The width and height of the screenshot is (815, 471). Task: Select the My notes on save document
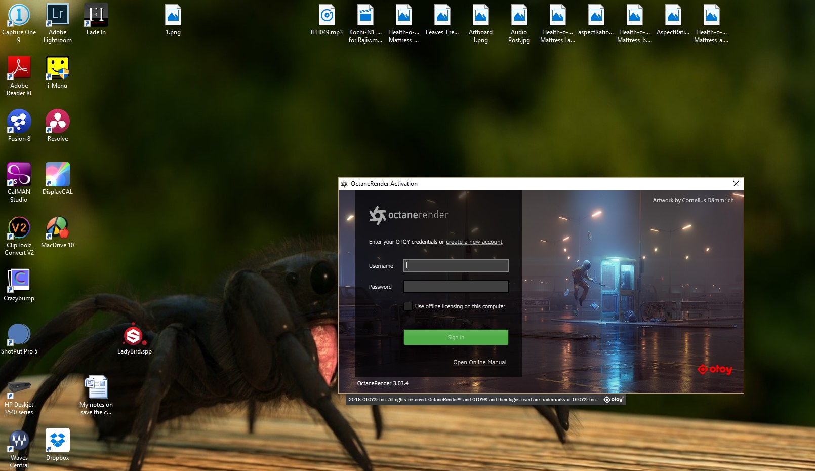(x=96, y=395)
